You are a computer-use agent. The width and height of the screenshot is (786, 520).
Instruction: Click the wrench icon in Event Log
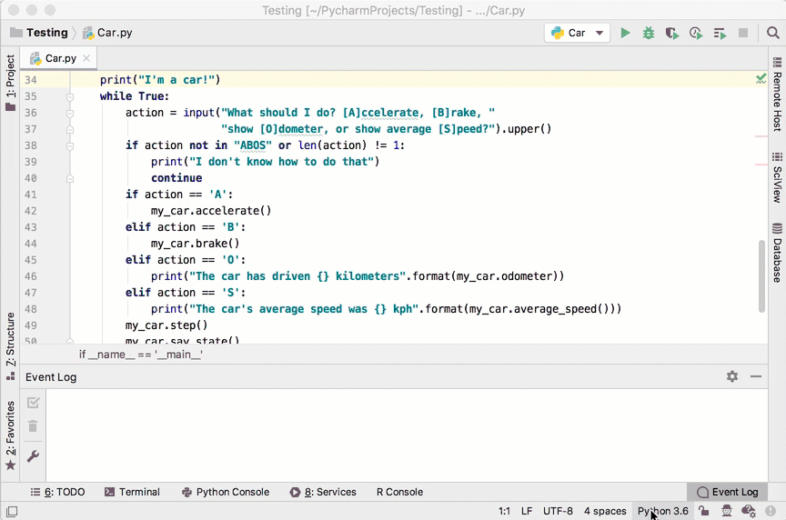click(x=33, y=456)
